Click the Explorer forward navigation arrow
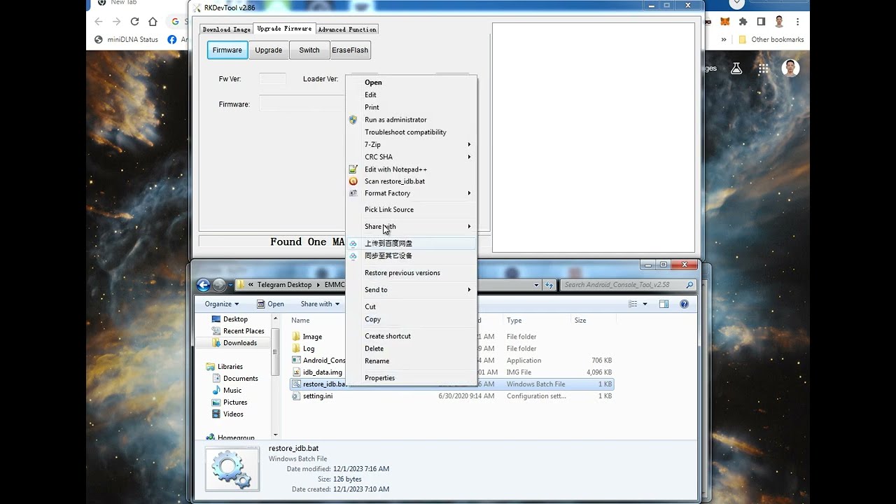Viewport: 896px width, 504px height. pos(219,285)
